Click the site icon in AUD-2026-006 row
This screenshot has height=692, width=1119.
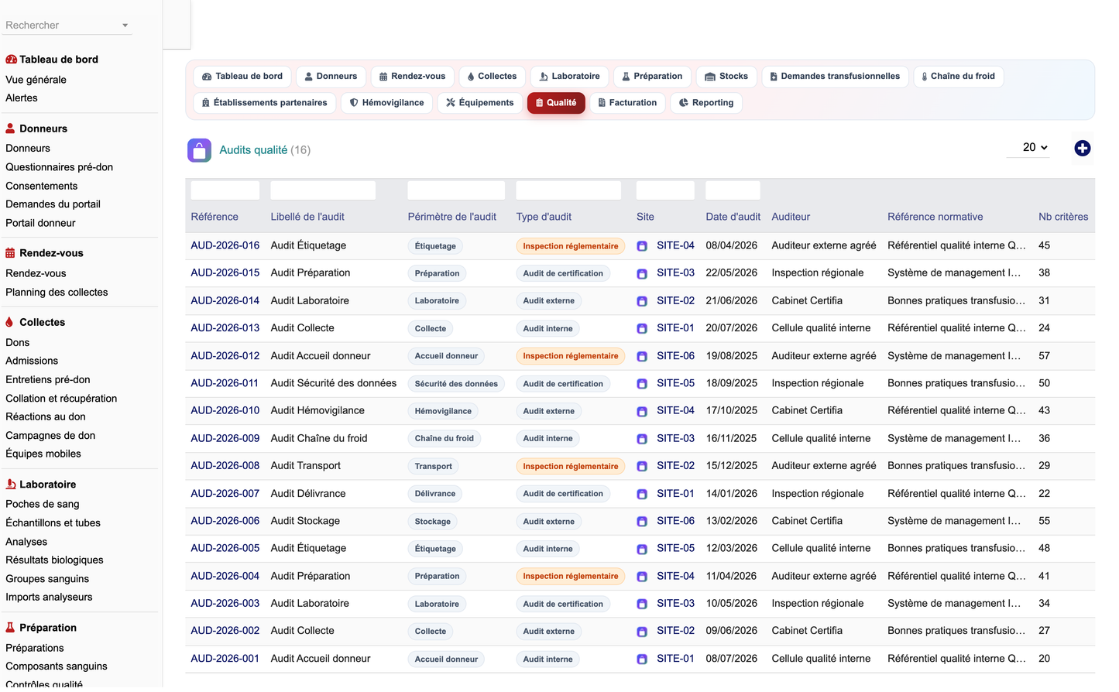click(642, 522)
